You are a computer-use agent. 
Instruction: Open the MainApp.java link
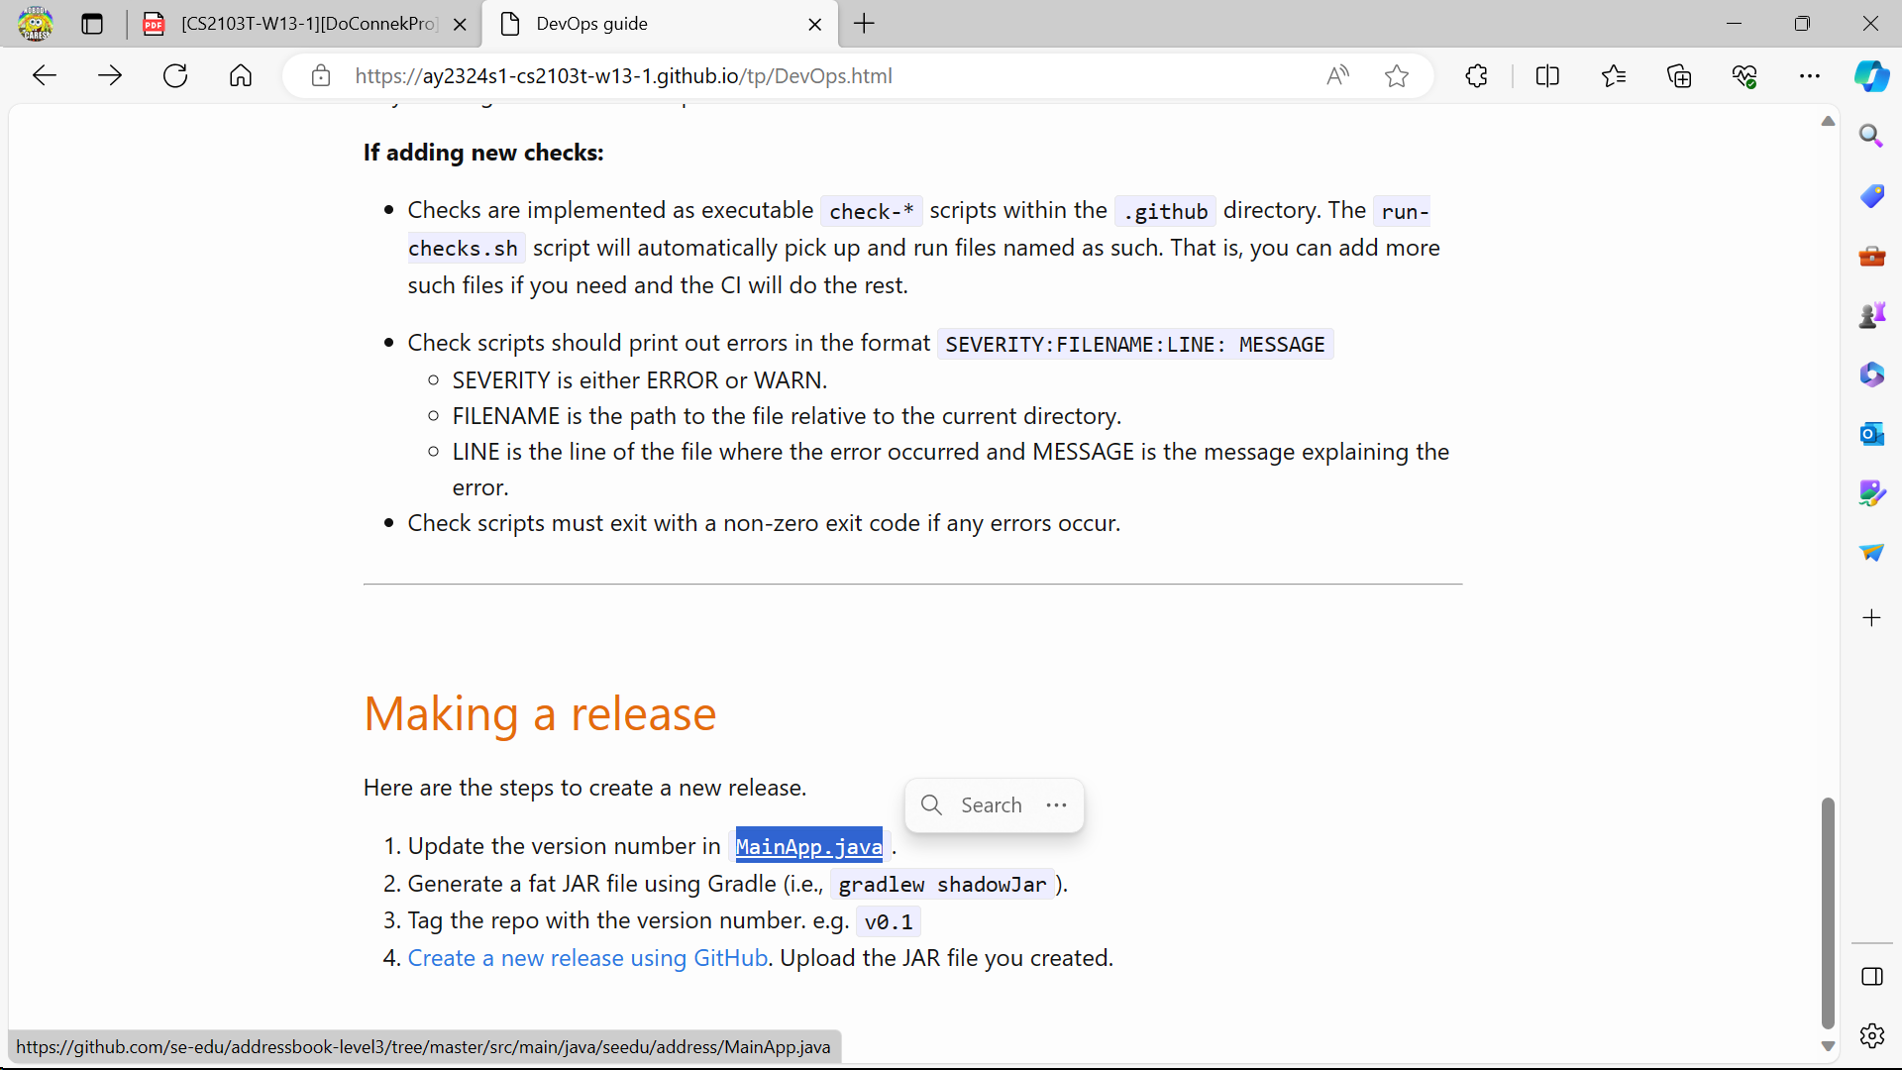pyautogui.click(x=808, y=847)
